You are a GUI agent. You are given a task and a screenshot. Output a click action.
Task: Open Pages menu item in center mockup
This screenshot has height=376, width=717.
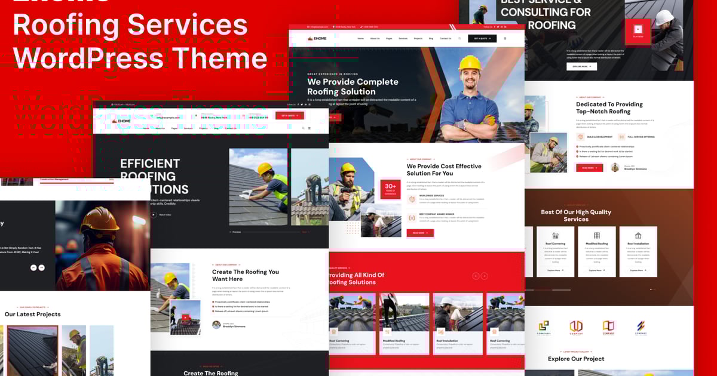pyautogui.click(x=389, y=38)
